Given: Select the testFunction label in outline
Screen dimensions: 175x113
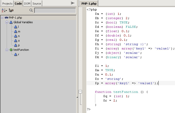Looking at the screenshot, I should (x=21, y=50).
